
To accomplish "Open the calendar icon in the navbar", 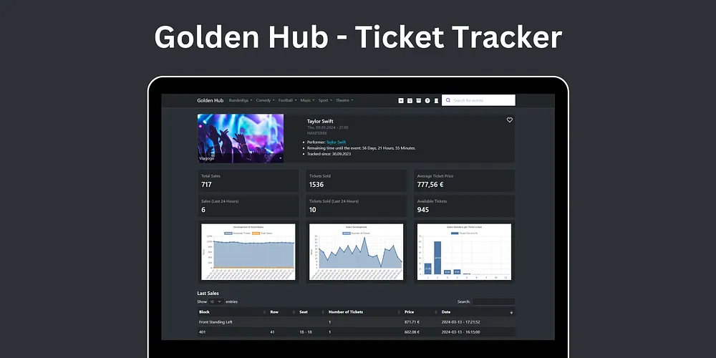I will click(410, 100).
